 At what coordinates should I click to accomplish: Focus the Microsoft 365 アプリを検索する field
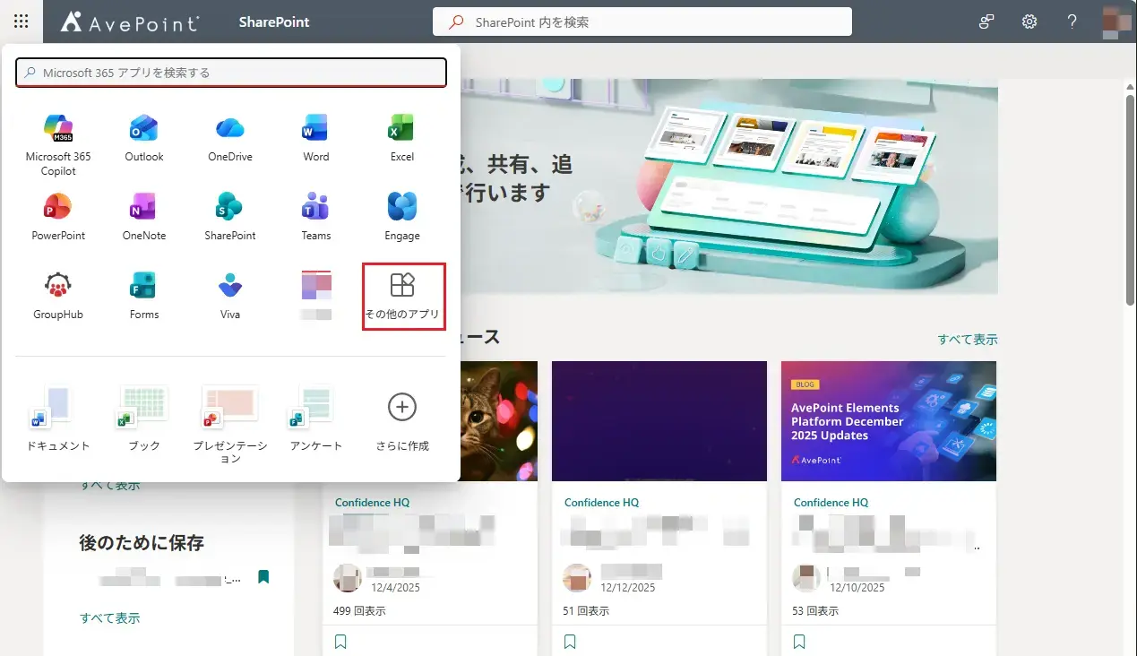231,73
